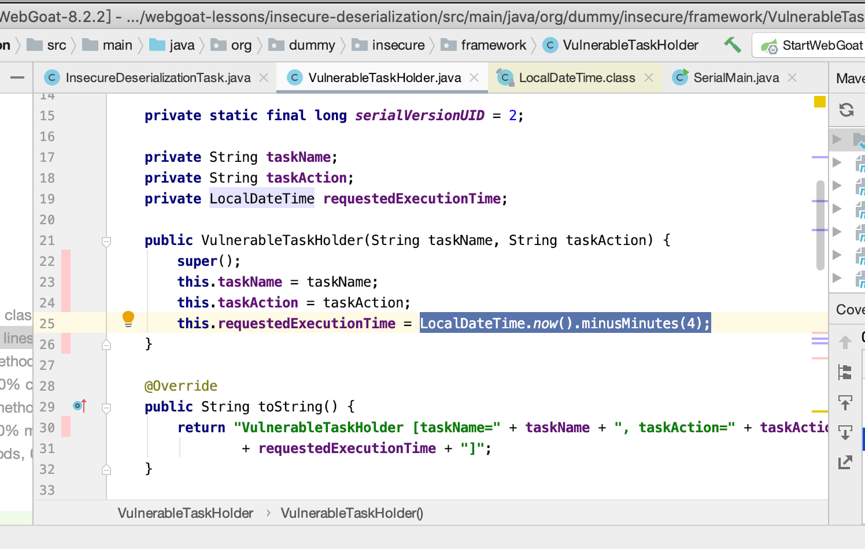
Task: Click the yellow inspection warning indicator
Action: pyautogui.click(x=819, y=102)
